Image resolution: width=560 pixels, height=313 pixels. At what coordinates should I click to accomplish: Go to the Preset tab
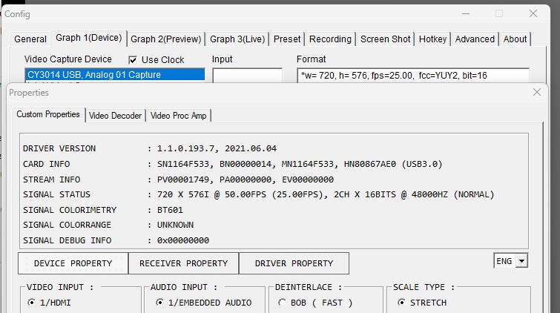pos(287,39)
